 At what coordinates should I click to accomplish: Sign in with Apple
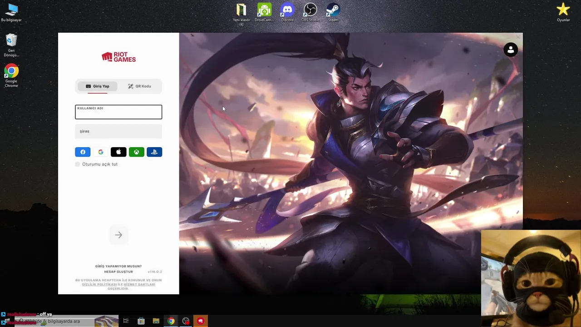[118, 152]
